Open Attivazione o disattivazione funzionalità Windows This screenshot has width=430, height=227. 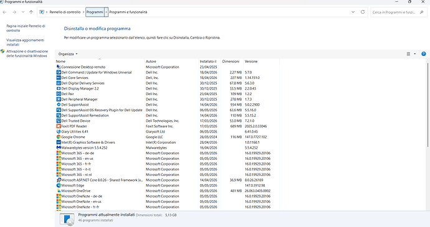[27, 53]
